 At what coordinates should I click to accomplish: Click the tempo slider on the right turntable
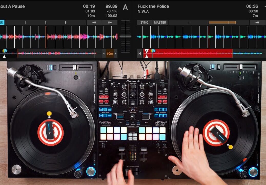point(240,67)
